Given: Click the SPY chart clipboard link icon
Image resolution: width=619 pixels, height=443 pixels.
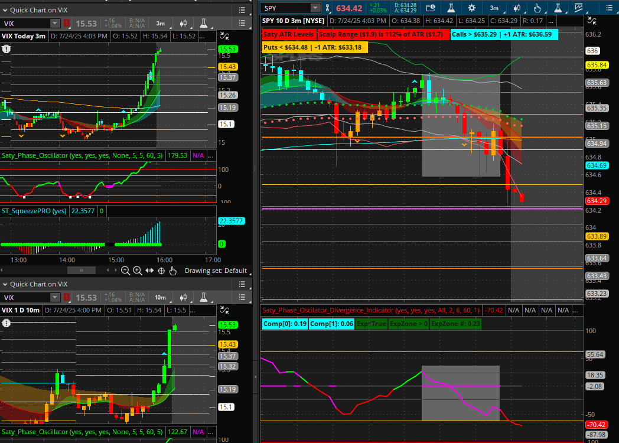Looking at the screenshot, I should point(328,8).
